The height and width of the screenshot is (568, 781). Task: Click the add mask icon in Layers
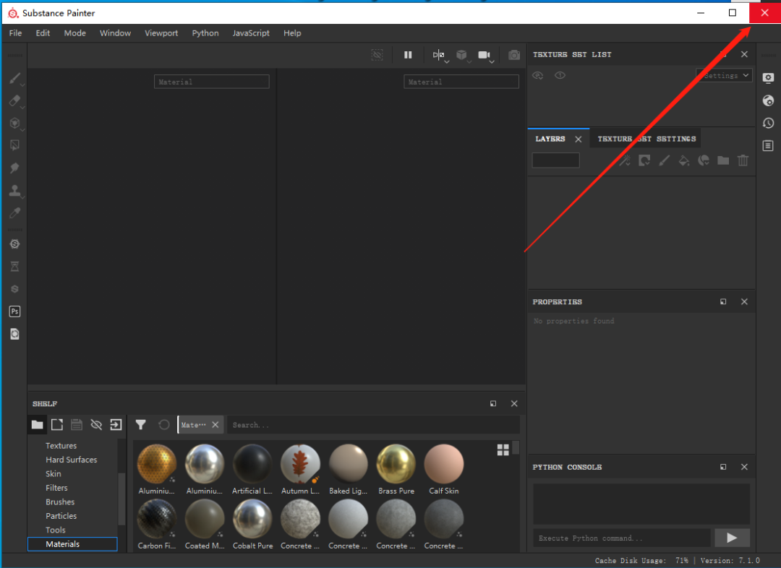(x=644, y=160)
